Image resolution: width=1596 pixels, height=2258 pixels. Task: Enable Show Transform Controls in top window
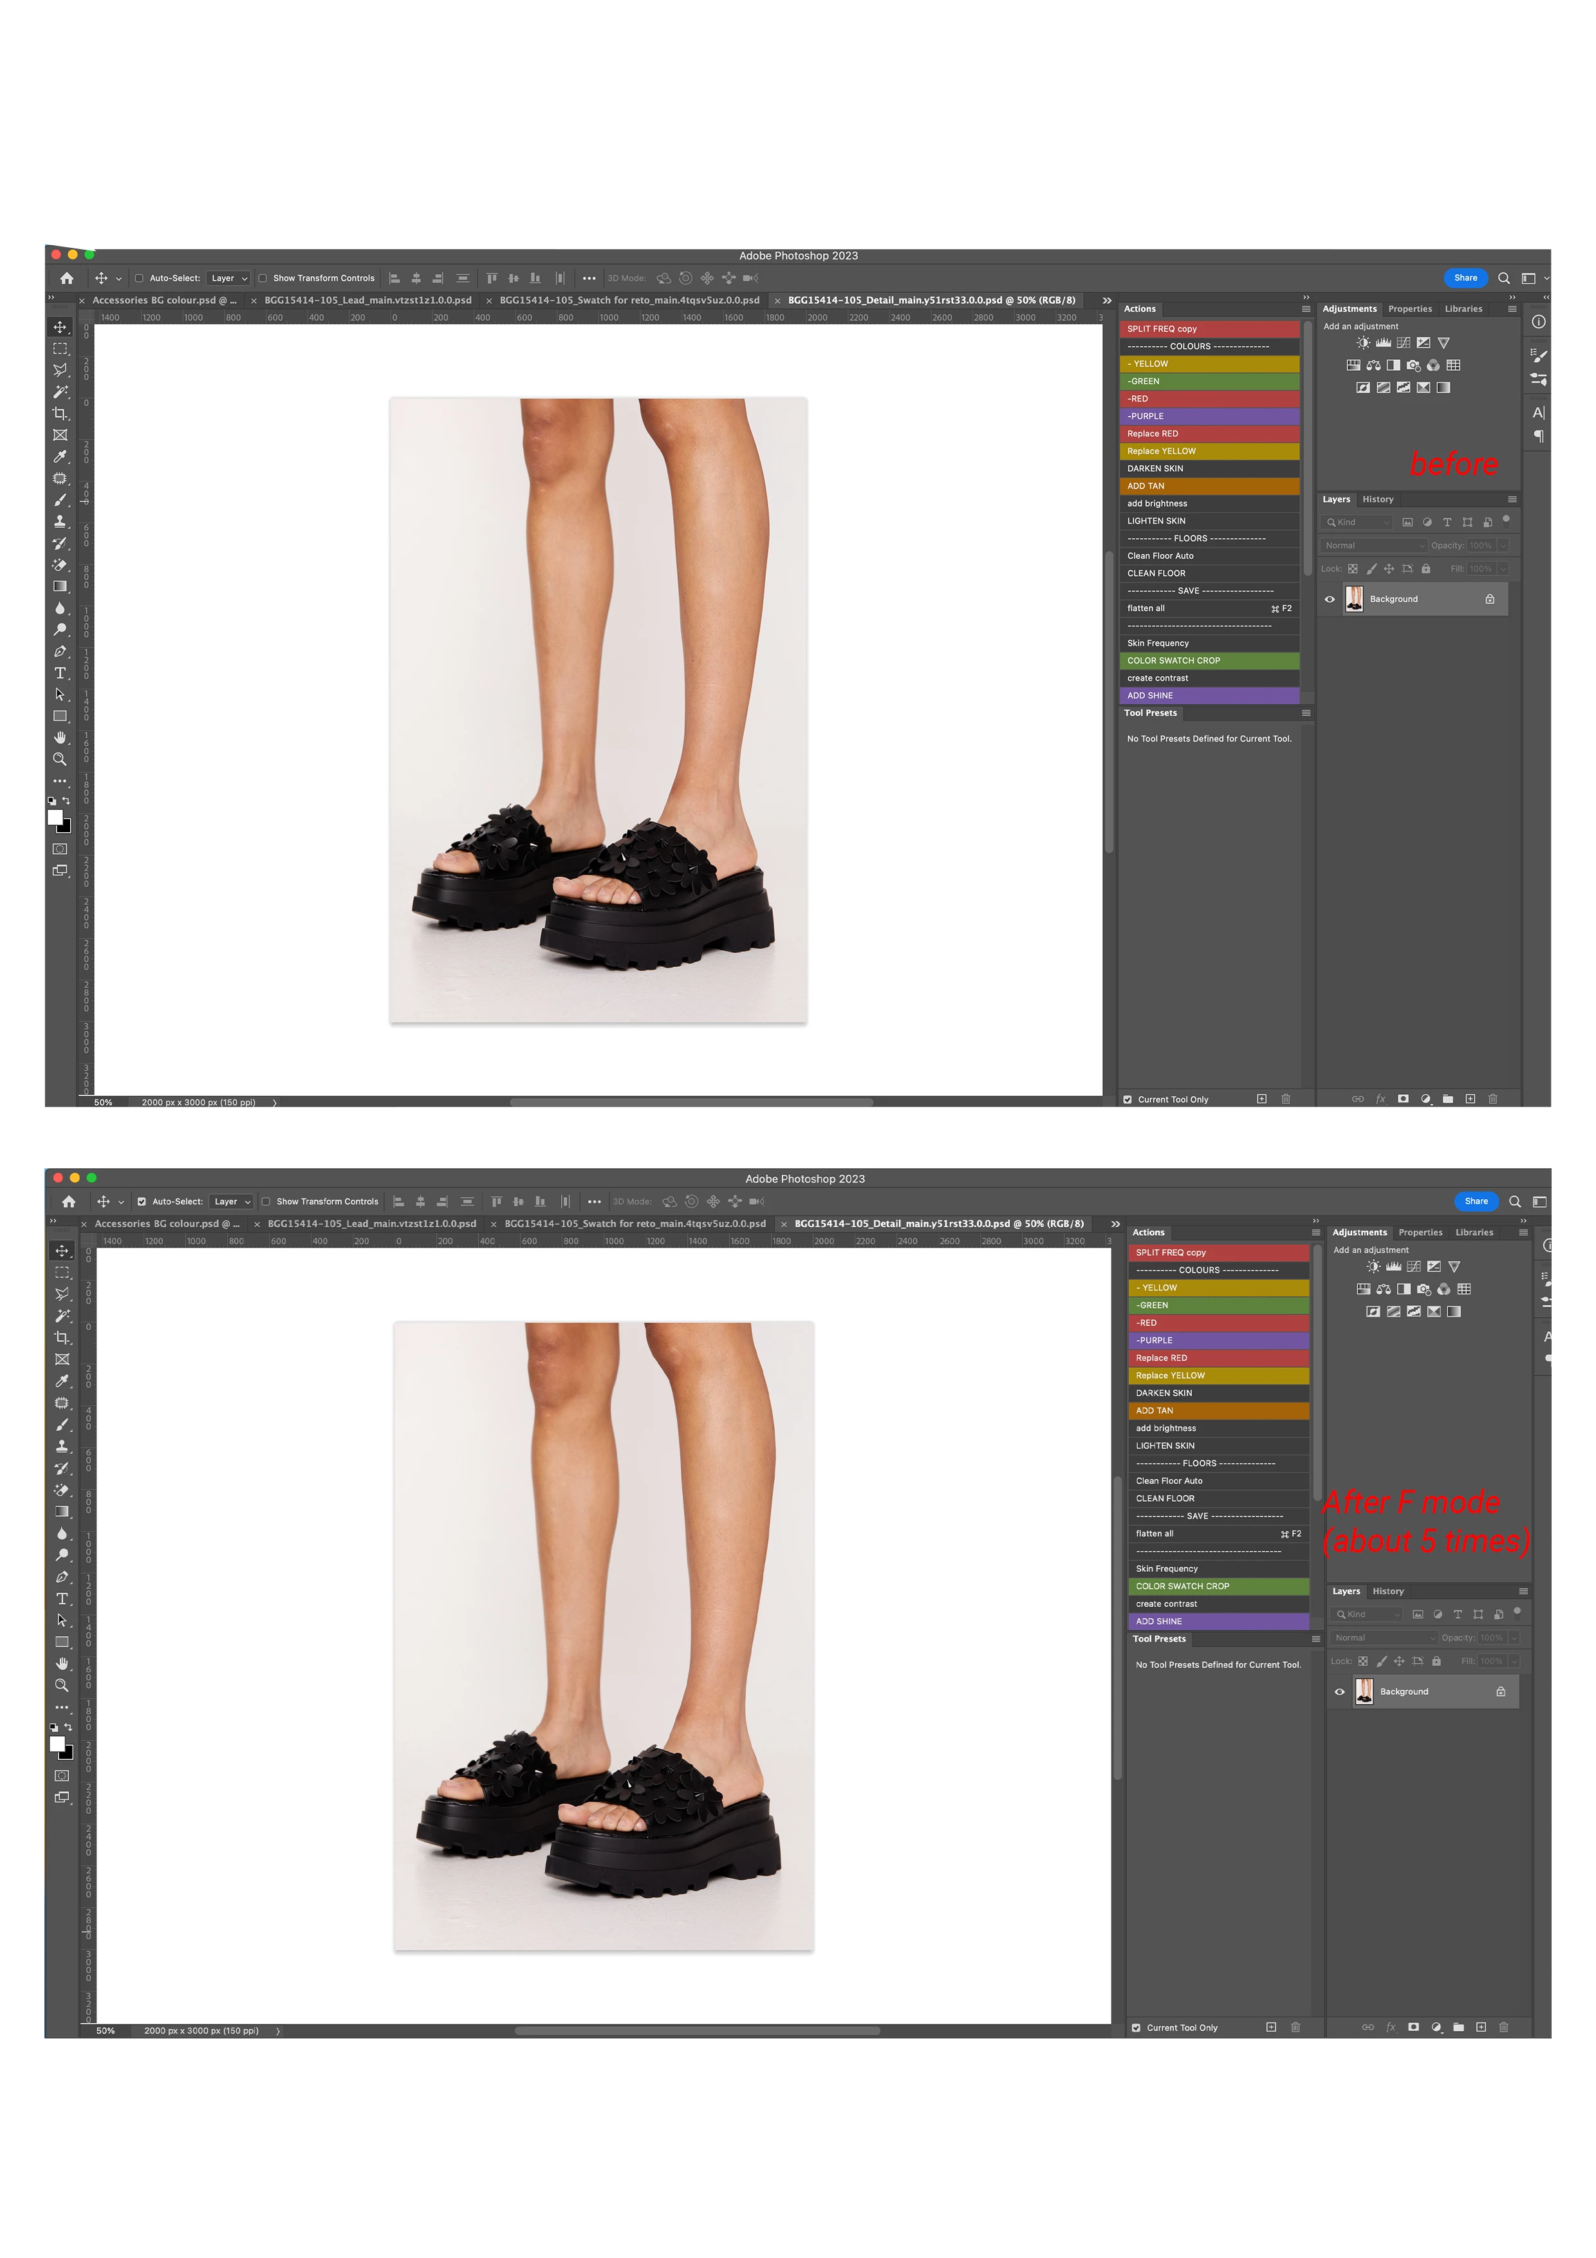coord(263,278)
